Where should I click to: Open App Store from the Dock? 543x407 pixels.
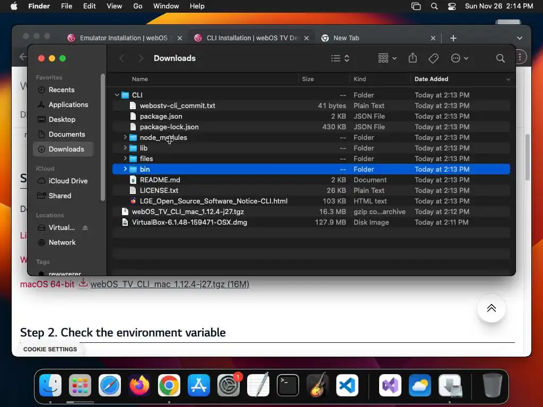coord(199,385)
